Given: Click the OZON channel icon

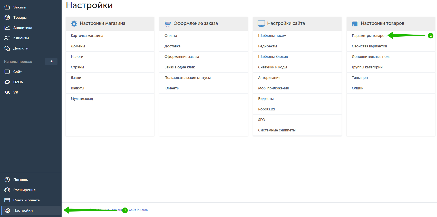Looking at the screenshot, I should (x=7, y=82).
